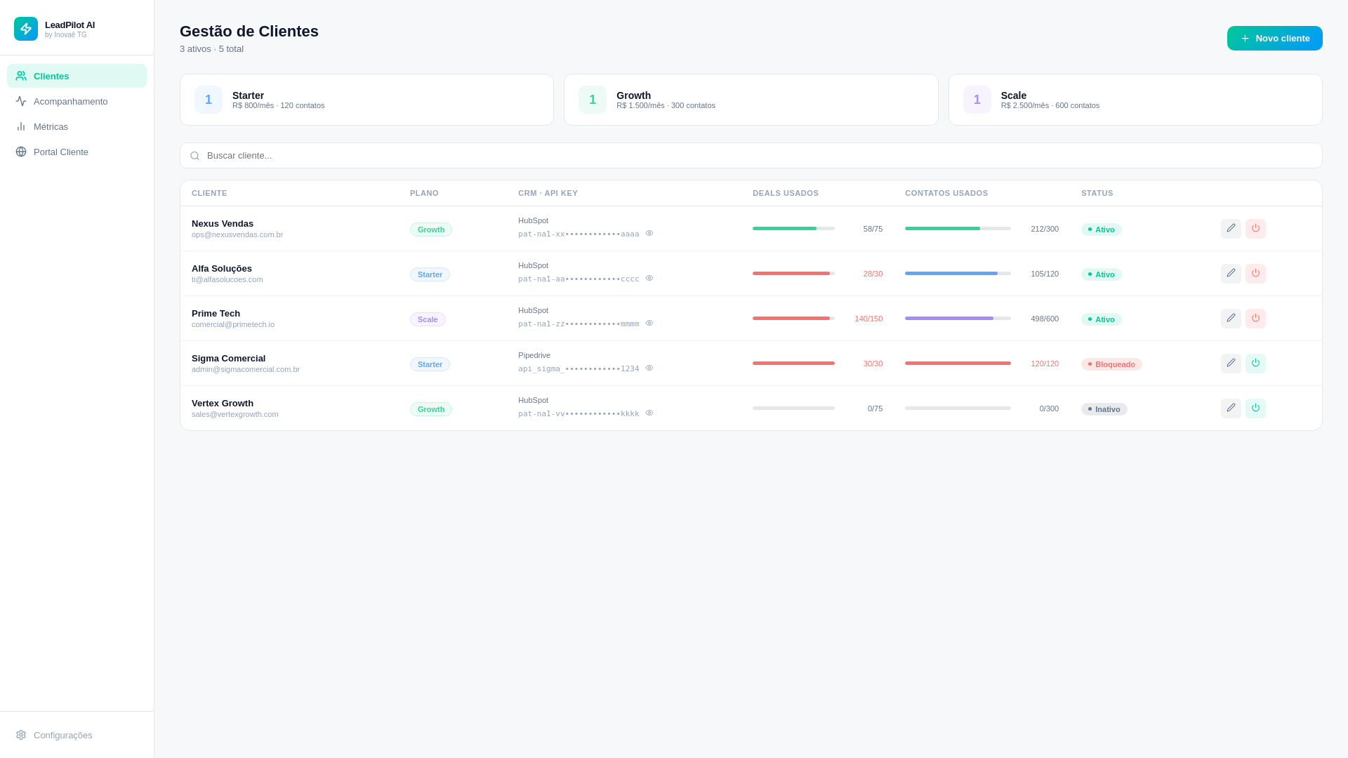
Task: Click the DEALS USADOS column header
Action: 786,193
